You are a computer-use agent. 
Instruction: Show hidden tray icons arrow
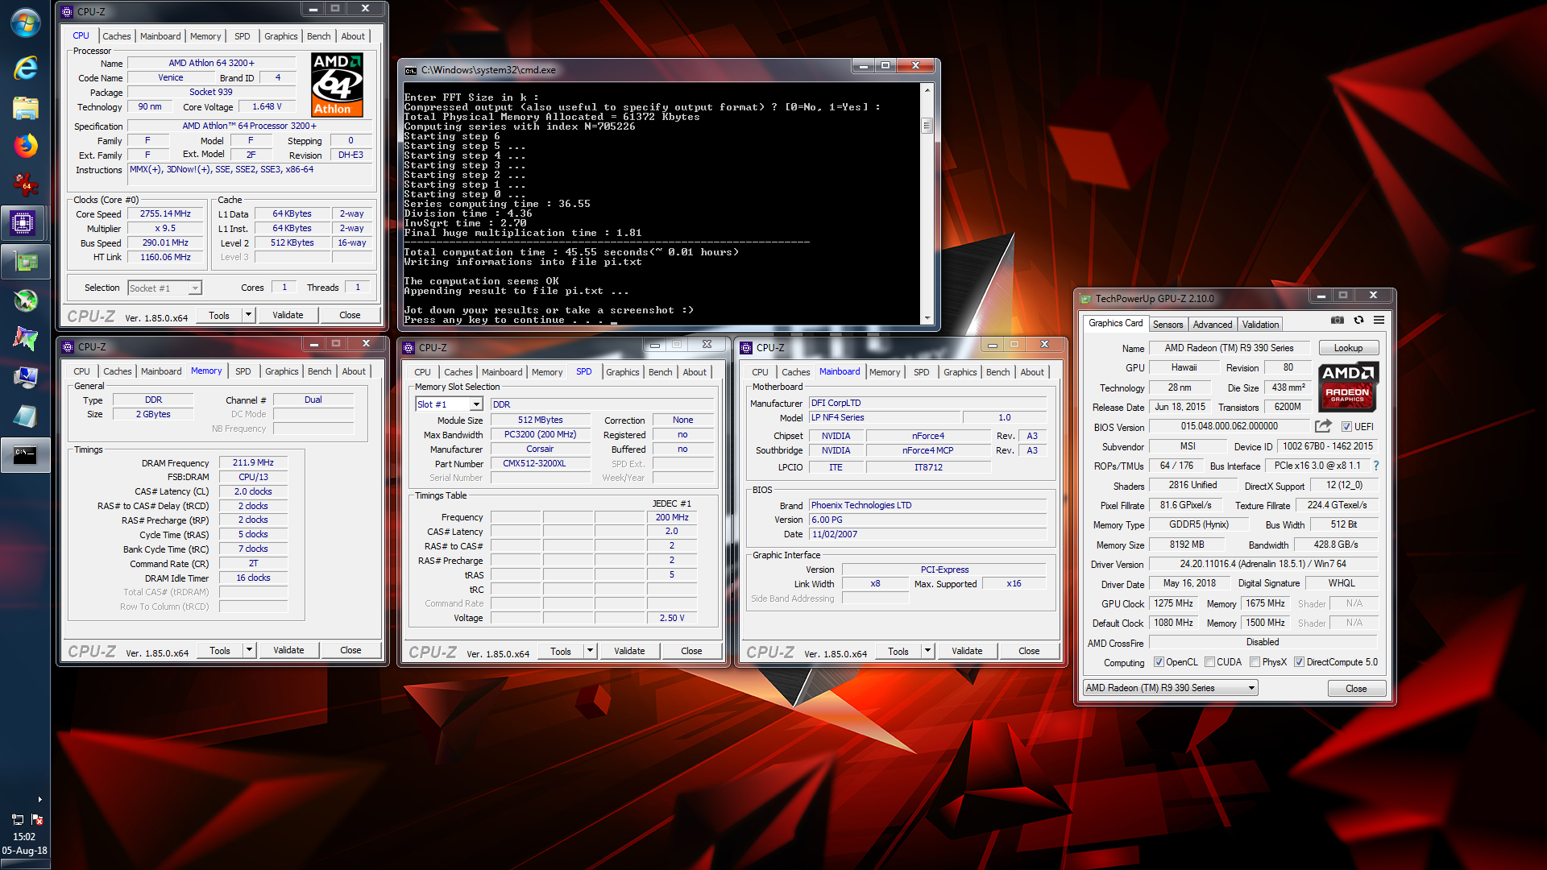(x=39, y=800)
